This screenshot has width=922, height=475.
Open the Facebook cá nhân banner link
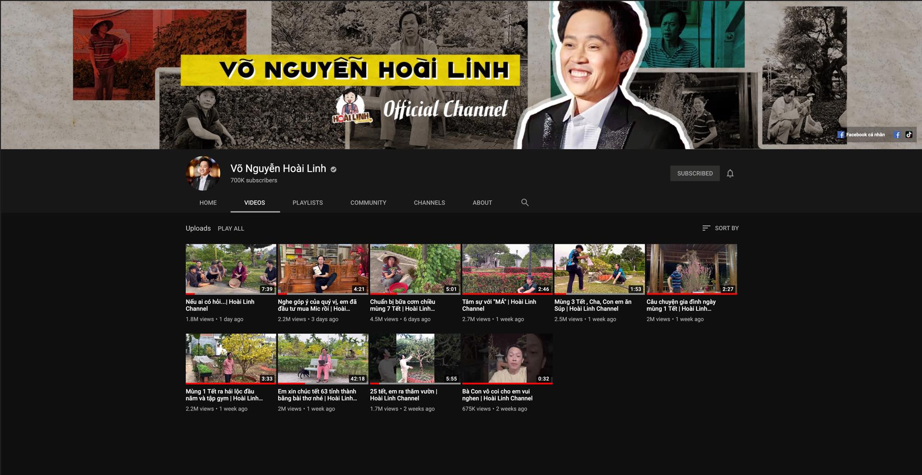tap(861, 135)
